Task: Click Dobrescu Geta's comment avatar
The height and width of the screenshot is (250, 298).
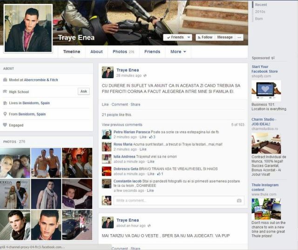Action: click(107, 171)
